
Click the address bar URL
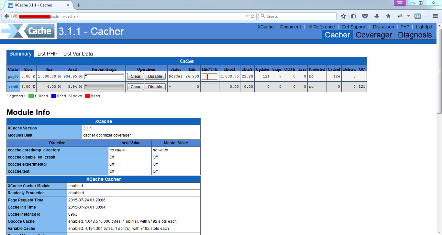pos(129,16)
